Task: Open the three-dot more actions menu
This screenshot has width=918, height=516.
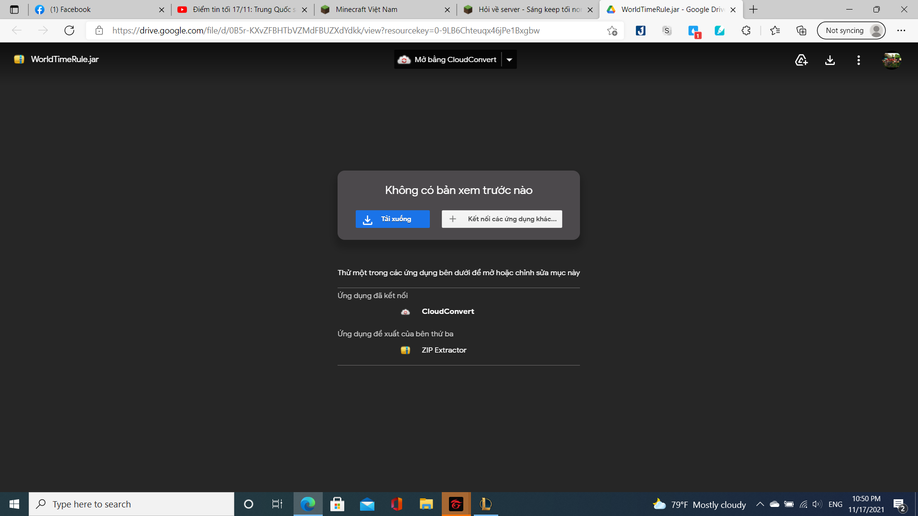Action: pos(859,60)
